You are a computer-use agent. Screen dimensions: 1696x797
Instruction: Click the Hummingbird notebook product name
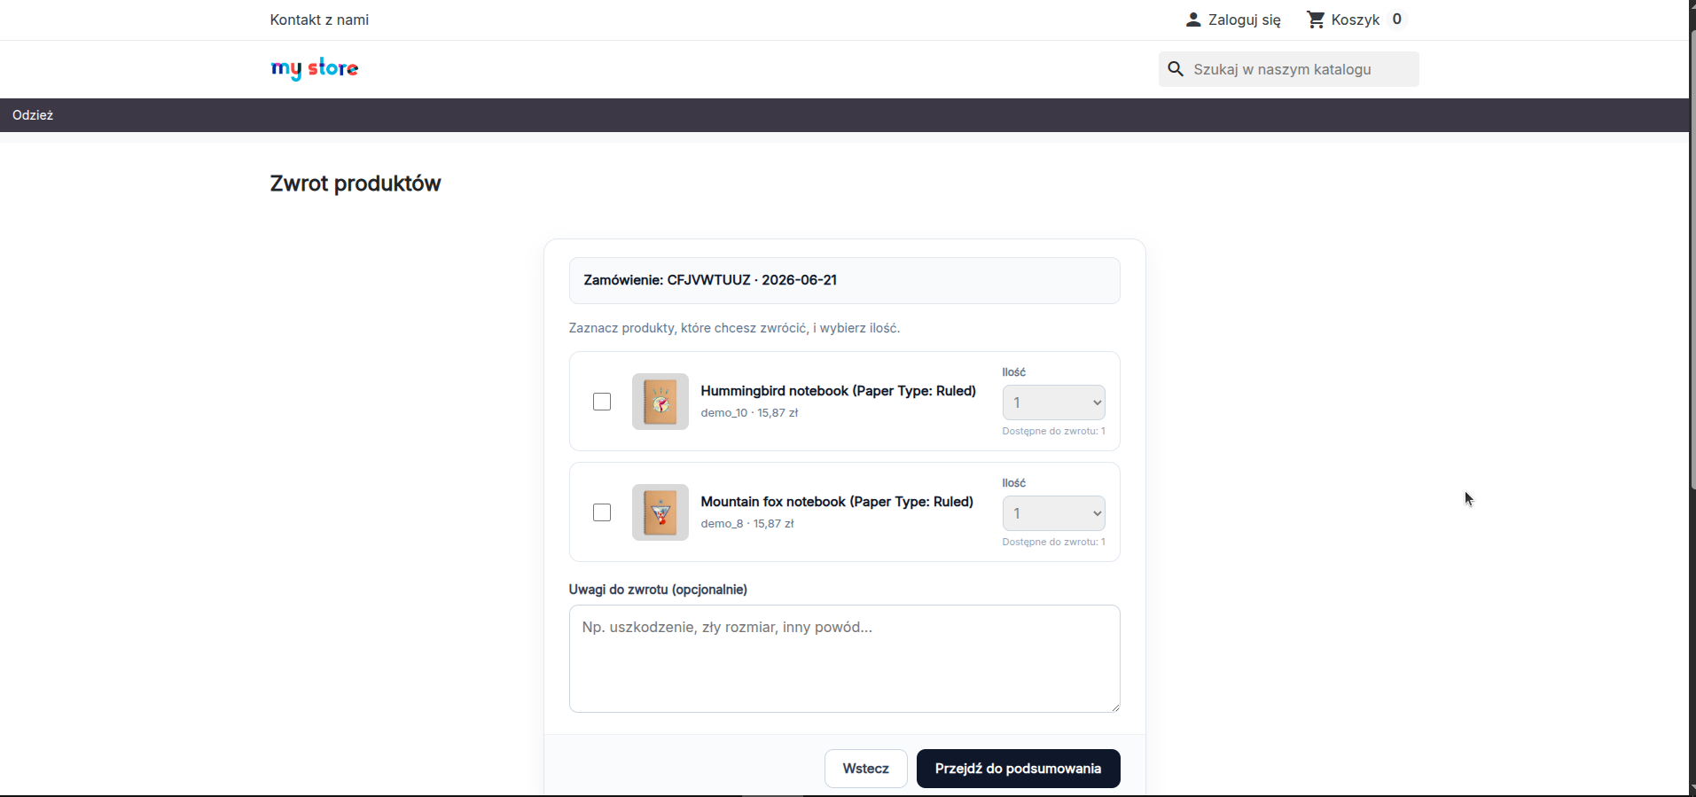(838, 391)
